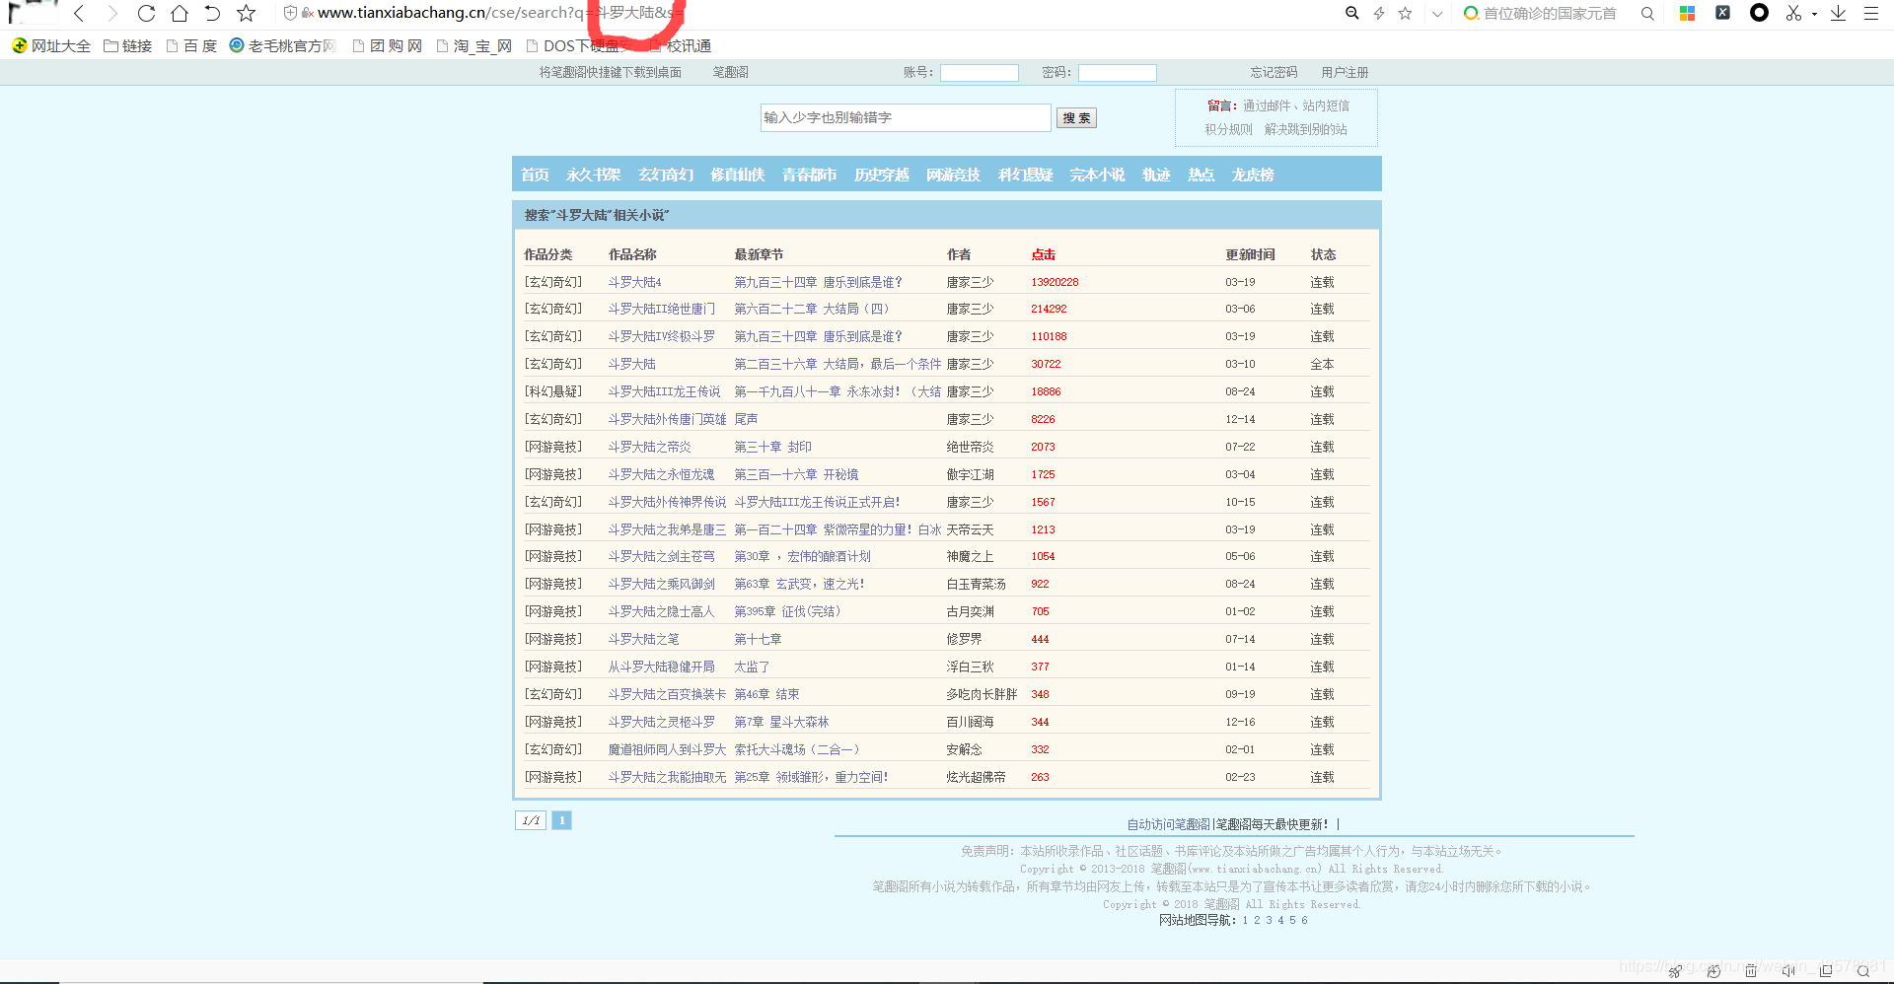Open the 永久书架 navigation tab
This screenshot has width=1894, height=984.
pyautogui.click(x=593, y=175)
